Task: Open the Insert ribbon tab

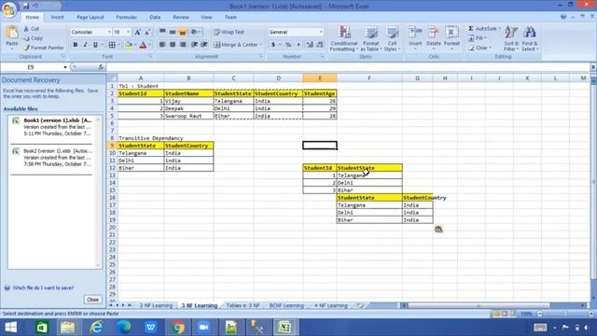Action: (x=58, y=17)
